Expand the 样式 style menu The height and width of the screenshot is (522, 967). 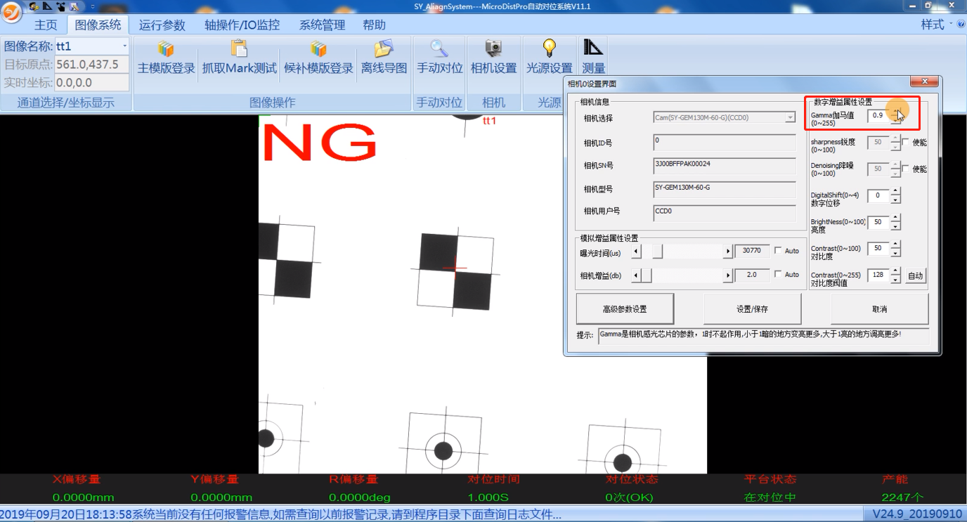pos(937,25)
